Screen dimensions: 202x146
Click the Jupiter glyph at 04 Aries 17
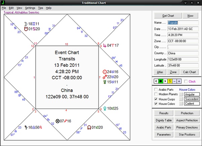pyautogui.click(x=105, y=46)
